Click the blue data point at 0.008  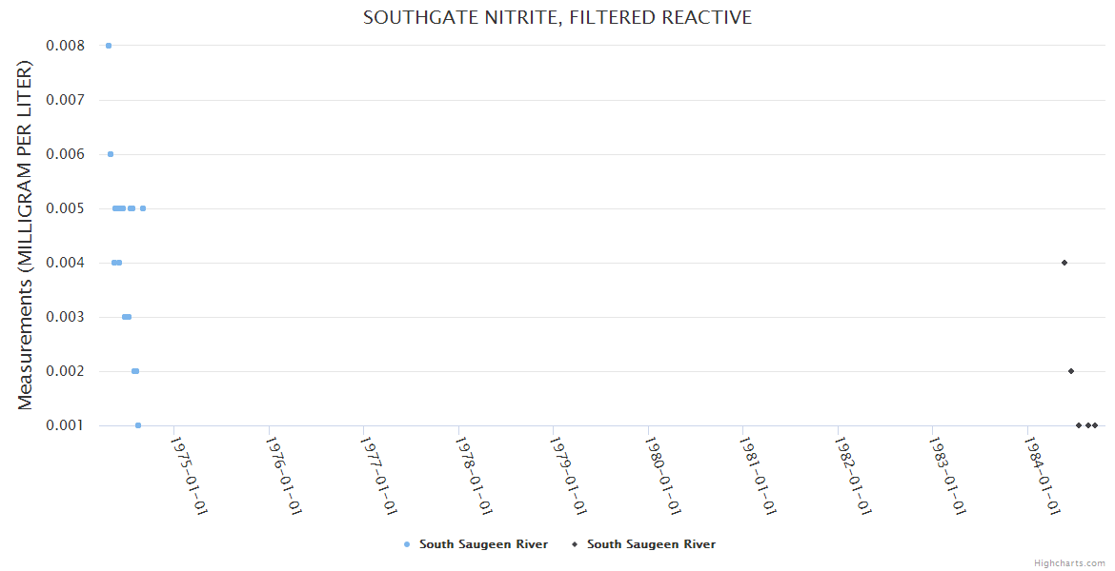tap(109, 46)
